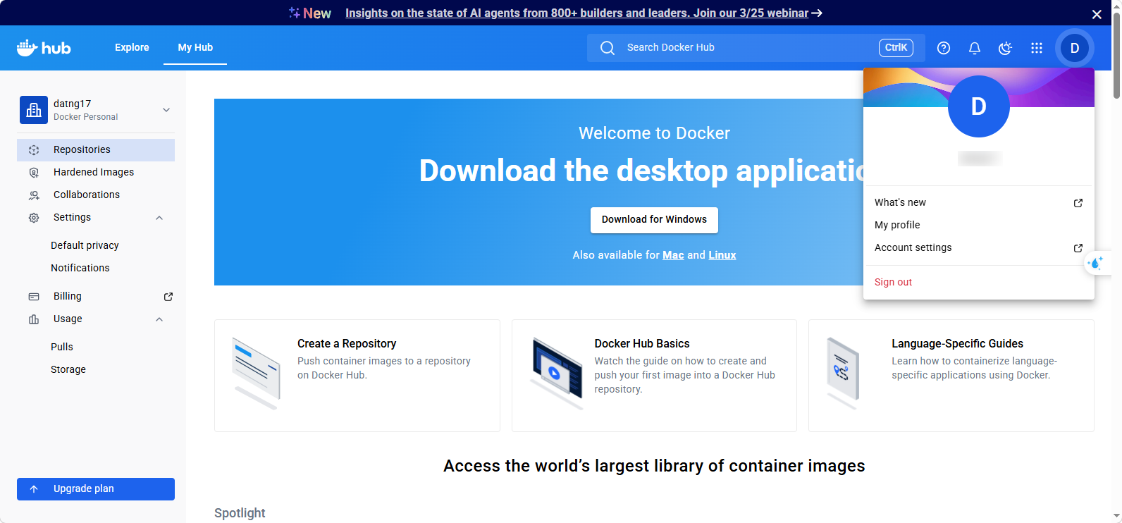
Task: Open the apps grid launcher icon
Action: pos(1037,48)
